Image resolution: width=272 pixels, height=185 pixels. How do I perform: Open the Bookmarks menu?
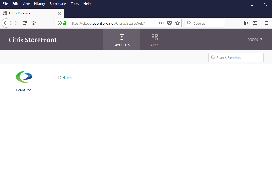coord(58,4)
